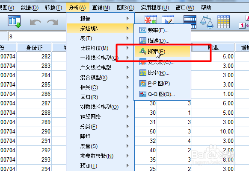Click the redo arrow icon
Image resolution: width=249 pixels, height=171 pixels.
point(53,22)
